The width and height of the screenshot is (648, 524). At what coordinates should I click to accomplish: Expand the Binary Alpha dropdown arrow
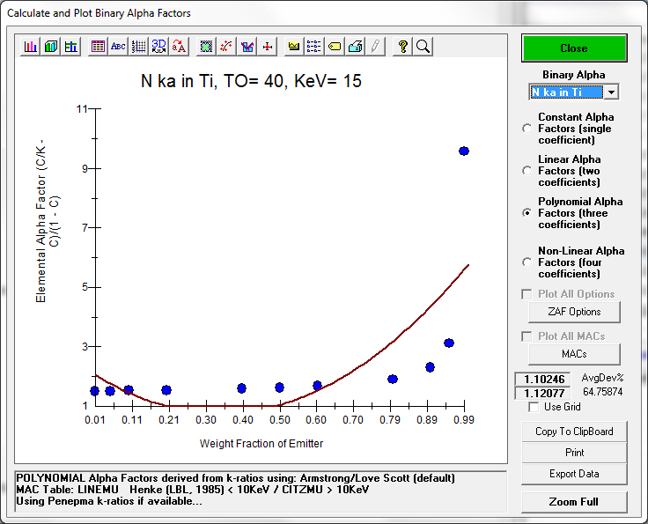click(612, 92)
